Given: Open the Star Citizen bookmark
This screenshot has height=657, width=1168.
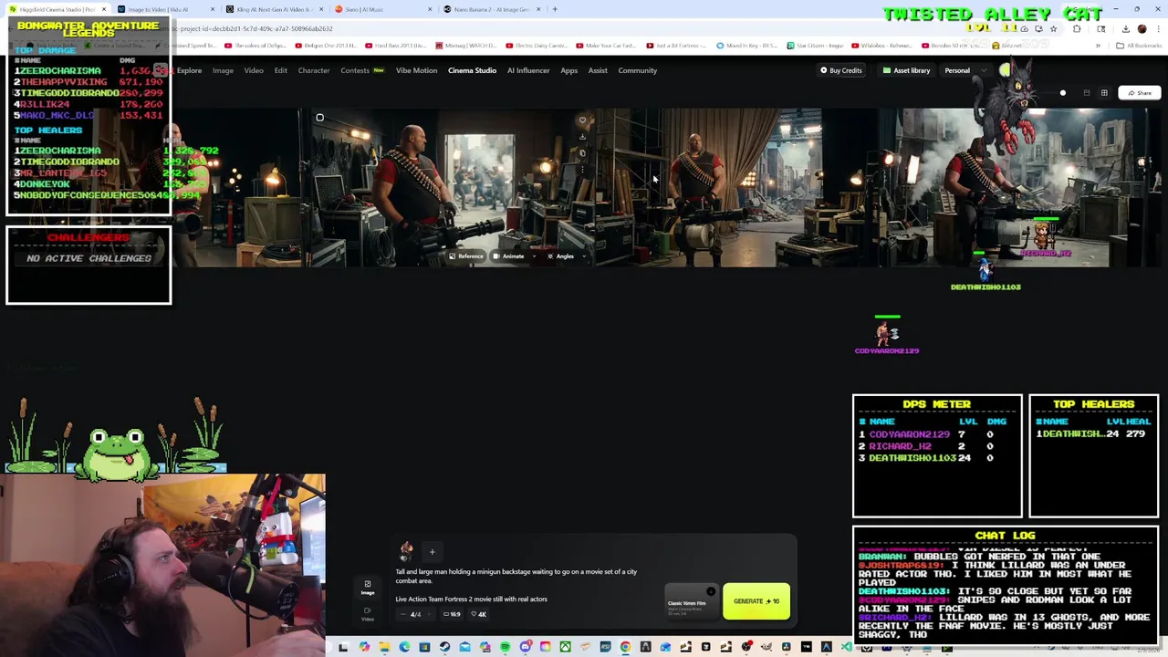Looking at the screenshot, I should coord(815,46).
